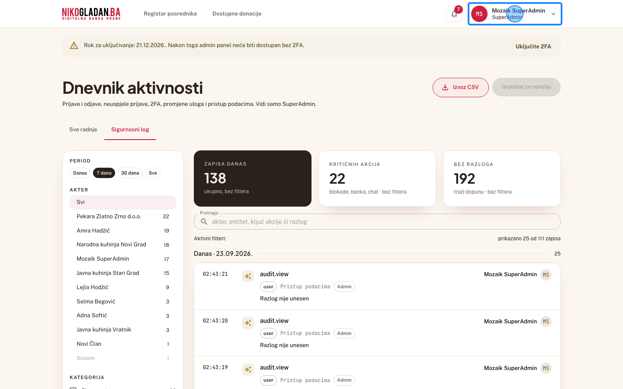Click Mozaik SuperAdmin name on 02:43:20 row
Viewport: 623px width, 389px height.
(511, 322)
